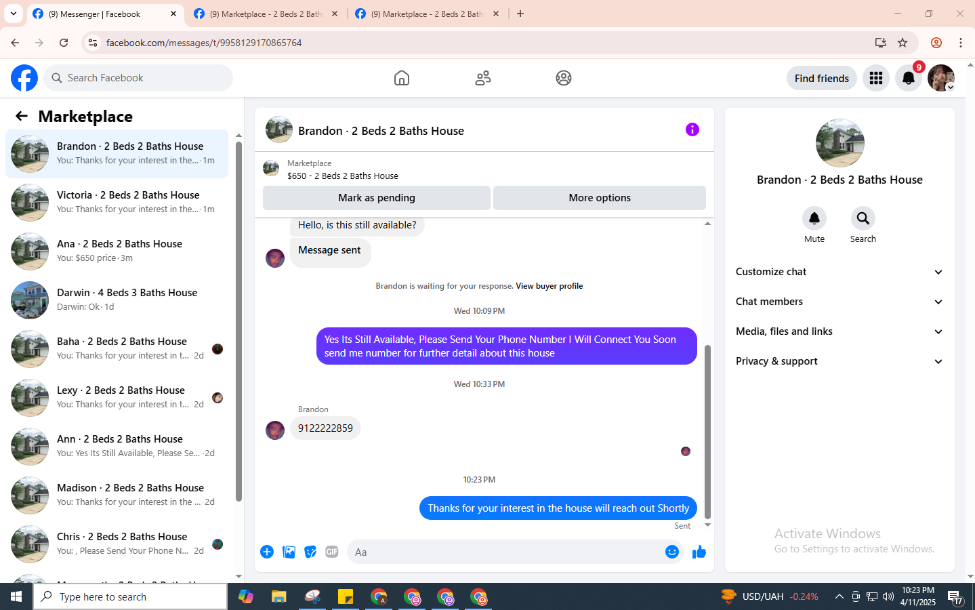Expand Customize chat section
Viewport: 975px width, 610px height.
839,272
